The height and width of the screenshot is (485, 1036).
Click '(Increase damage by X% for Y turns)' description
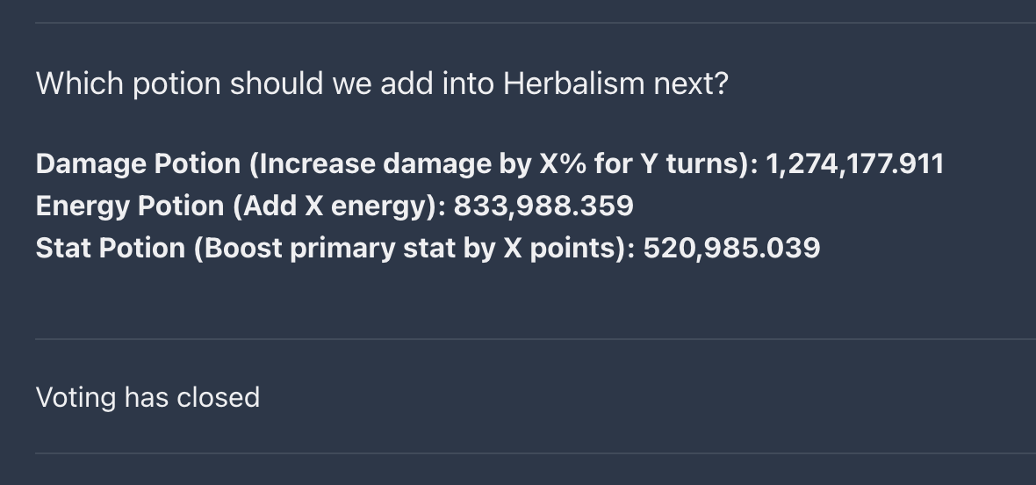coord(503,164)
